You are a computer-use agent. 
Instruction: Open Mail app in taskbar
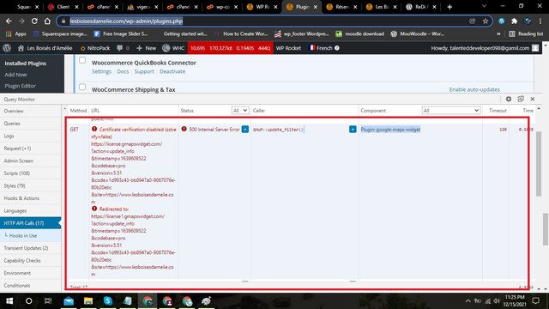69,301
